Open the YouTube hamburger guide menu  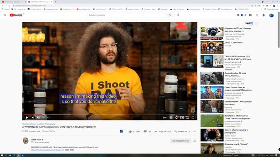[5, 15]
